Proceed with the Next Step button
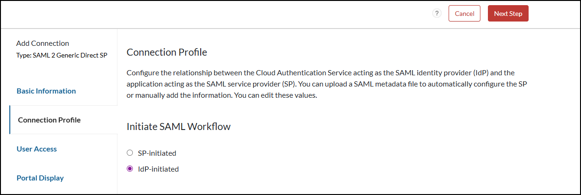Image resolution: width=581 pixels, height=195 pixels. pyautogui.click(x=508, y=14)
